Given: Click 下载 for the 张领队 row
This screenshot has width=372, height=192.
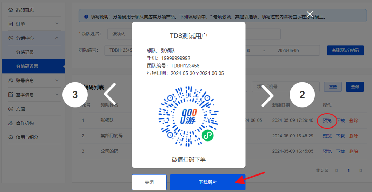Looking at the screenshot, I should coord(340,121).
